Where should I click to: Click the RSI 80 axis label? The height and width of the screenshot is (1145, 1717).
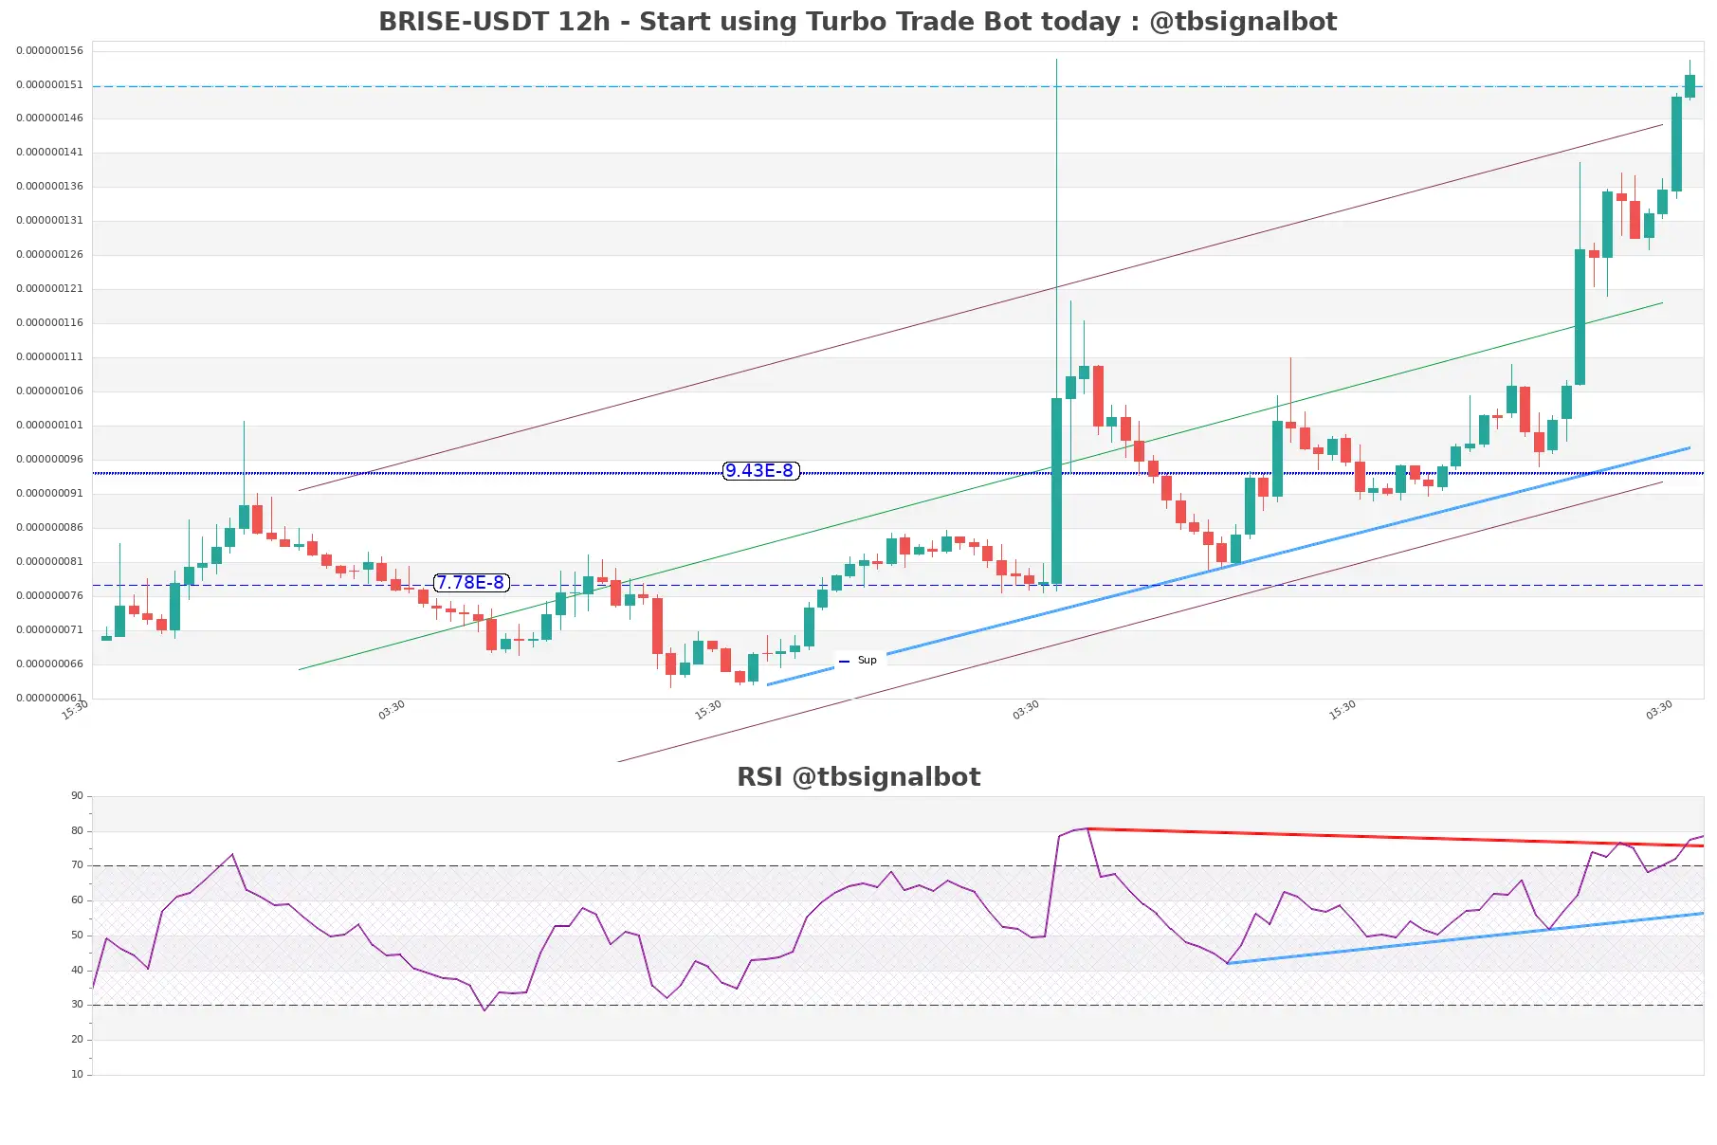click(x=77, y=830)
